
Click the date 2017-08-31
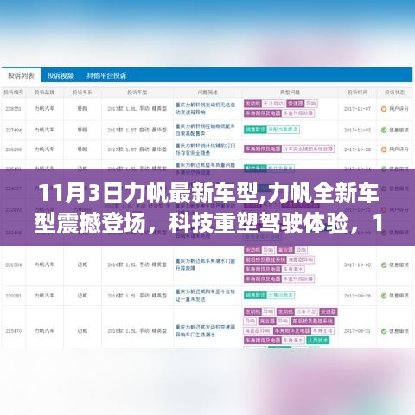coord(357,331)
